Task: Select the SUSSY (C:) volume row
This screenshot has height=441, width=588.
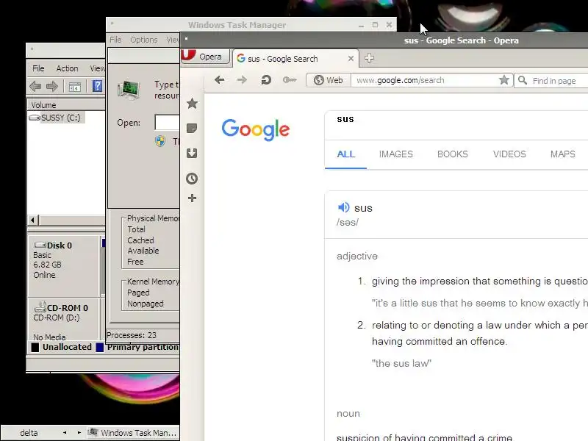Action: (x=57, y=118)
